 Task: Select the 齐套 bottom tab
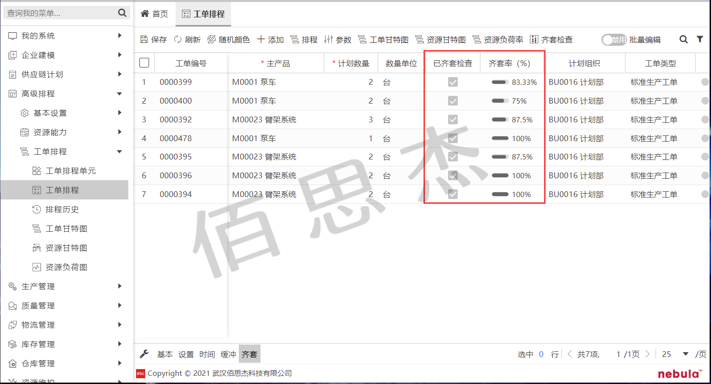(x=249, y=354)
